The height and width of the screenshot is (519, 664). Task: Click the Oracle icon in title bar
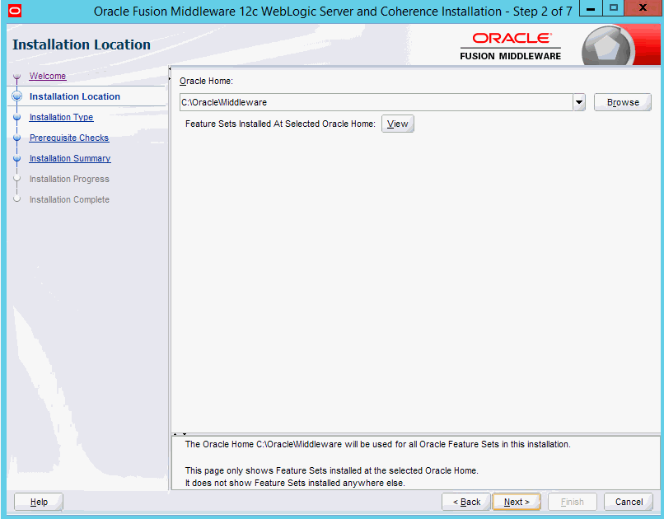14,11
